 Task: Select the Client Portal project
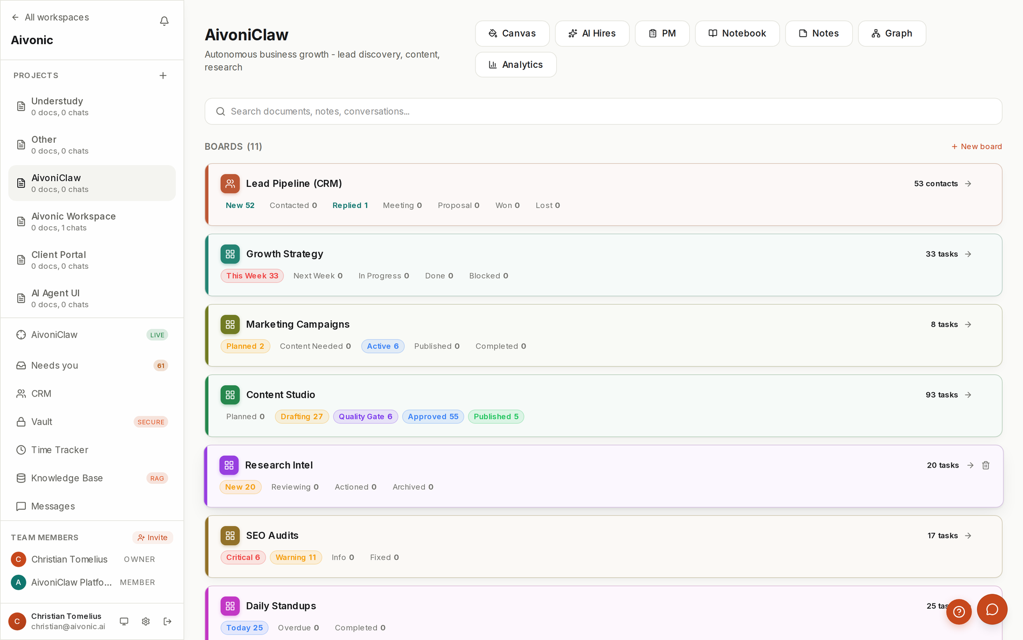92,260
